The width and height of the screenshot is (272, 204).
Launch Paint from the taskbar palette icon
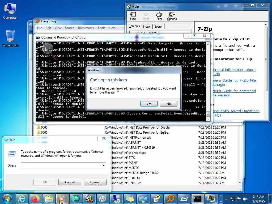pyautogui.click(x=103, y=199)
